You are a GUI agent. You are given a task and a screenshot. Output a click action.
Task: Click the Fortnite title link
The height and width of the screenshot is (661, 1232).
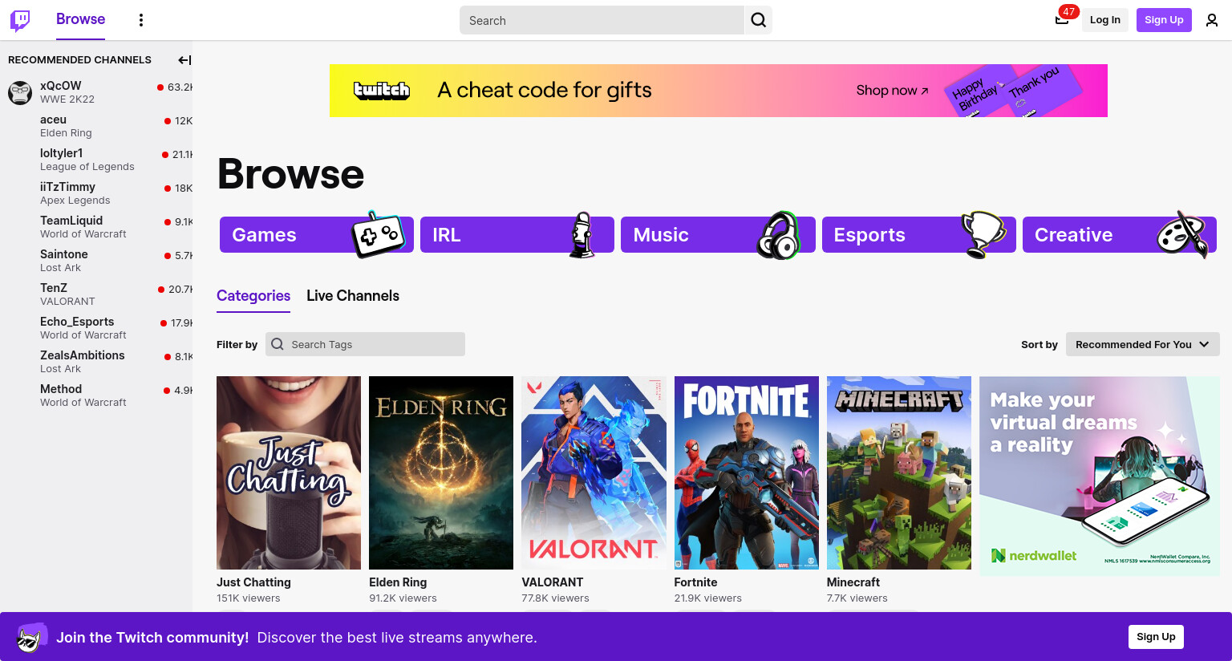[696, 582]
